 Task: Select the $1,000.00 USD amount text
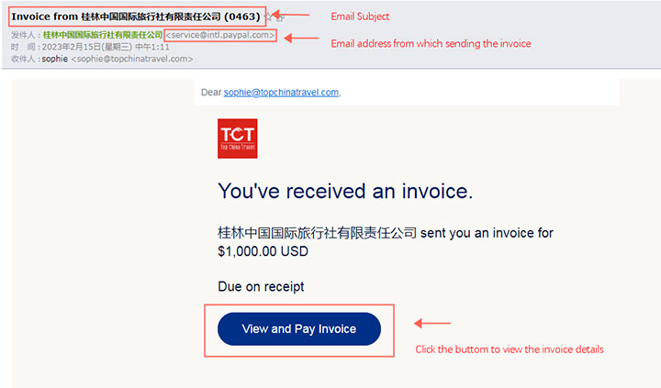tap(263, 251)
